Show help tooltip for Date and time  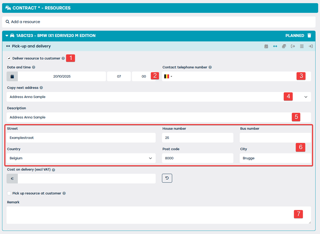34,67
